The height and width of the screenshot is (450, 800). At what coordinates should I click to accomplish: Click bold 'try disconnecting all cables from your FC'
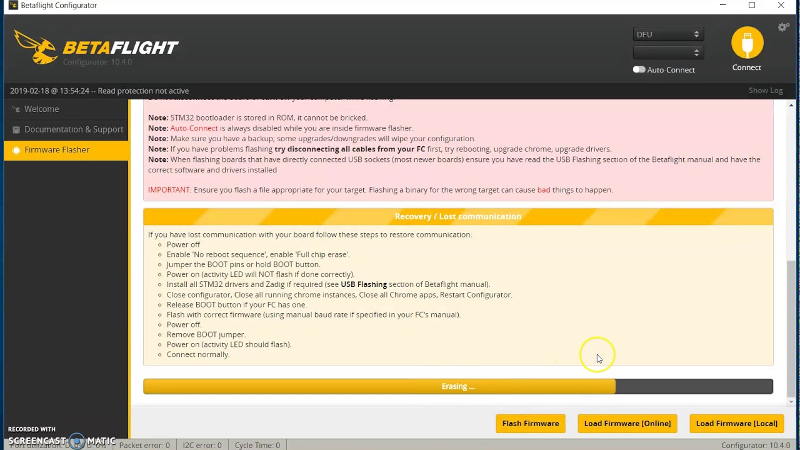click(x=349, y=149)
